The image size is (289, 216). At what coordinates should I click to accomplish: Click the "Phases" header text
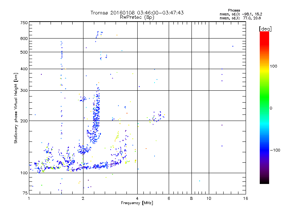click(x=234, y=10)
